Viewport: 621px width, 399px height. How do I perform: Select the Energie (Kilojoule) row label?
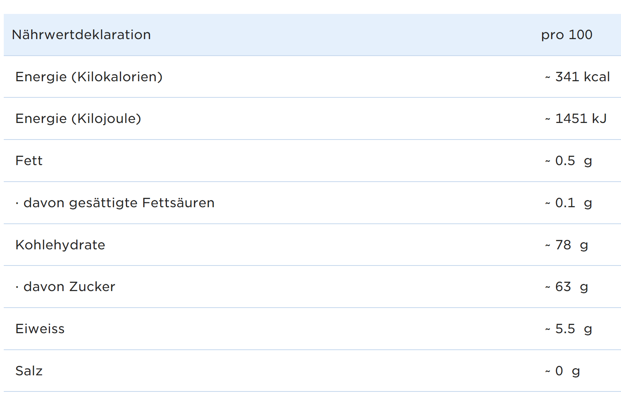click(78, 118)
